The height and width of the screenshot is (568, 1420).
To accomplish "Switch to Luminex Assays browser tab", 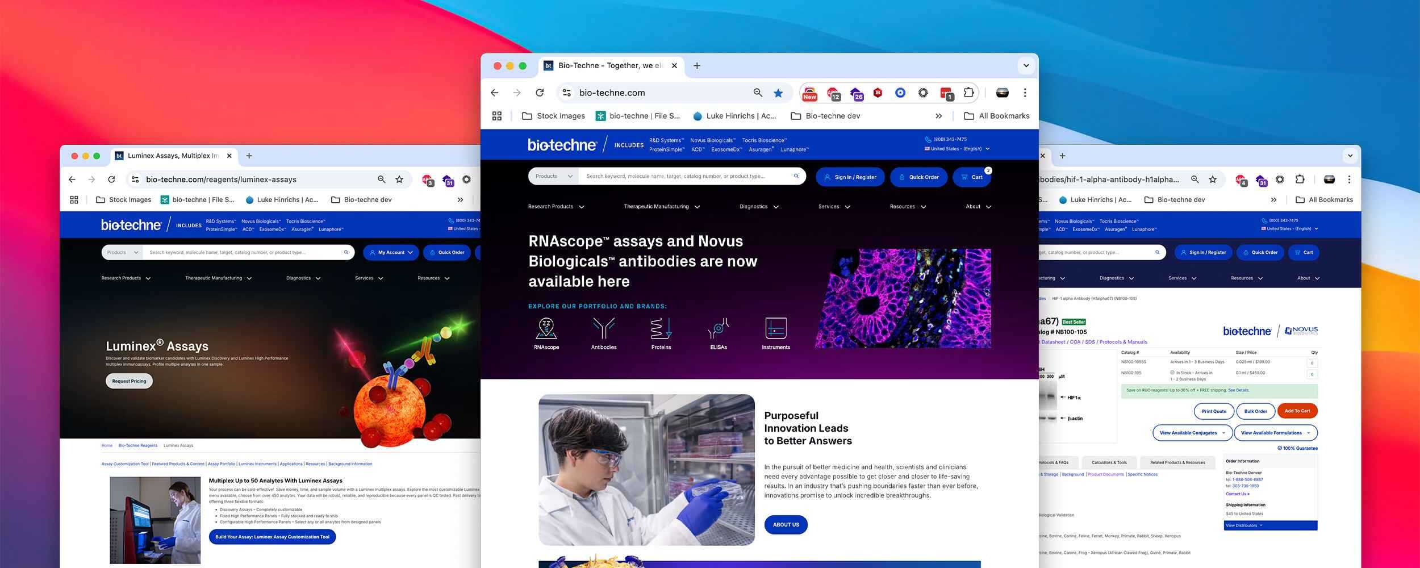I will (173, 156).
